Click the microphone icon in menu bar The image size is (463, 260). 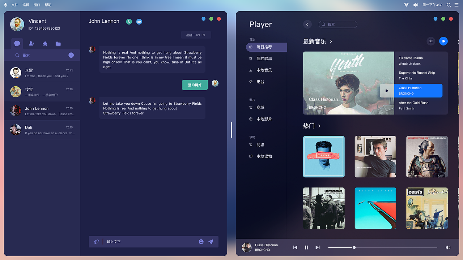[x=5, y=5]
